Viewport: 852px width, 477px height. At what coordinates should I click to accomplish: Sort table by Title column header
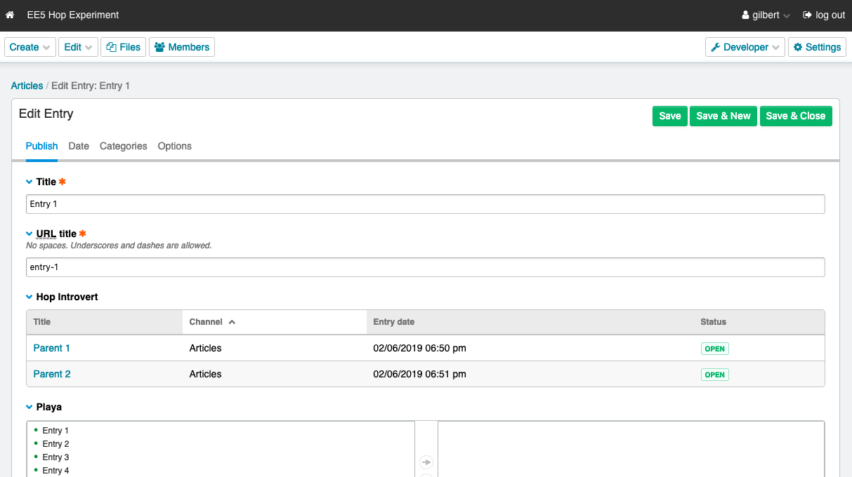105,322
